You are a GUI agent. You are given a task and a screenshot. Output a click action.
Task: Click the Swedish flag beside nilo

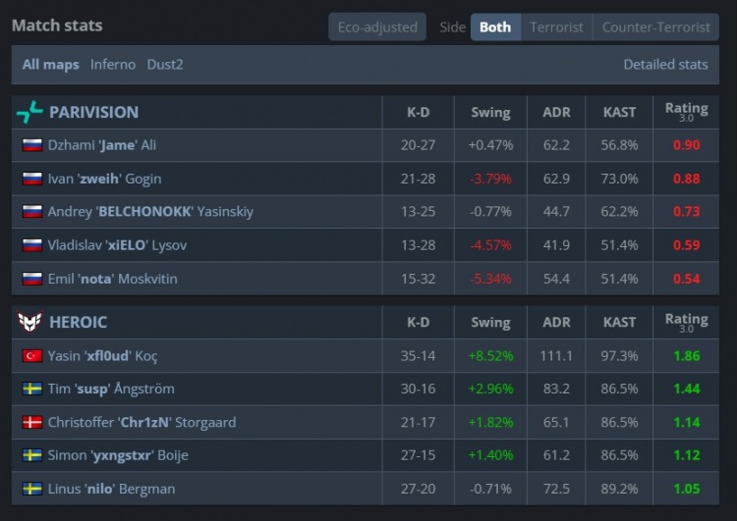click(32, 490)
